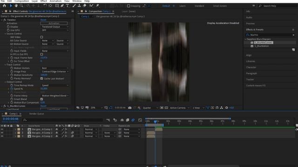Select the Clone Stamp tool
Image resolution: width=298 pixels, height=167 pixels.
[x=79, y=6]
